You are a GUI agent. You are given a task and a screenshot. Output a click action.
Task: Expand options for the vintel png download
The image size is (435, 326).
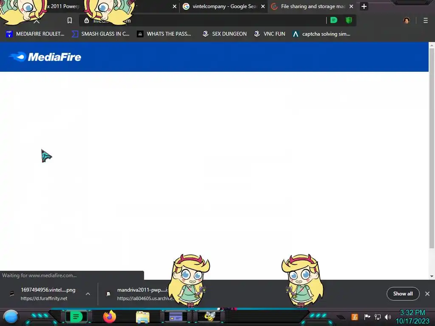[x=88, y=294]
